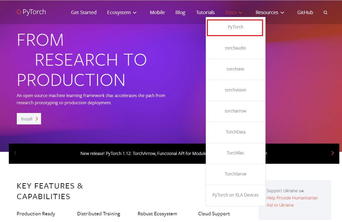Select TorchRec in the Docs menu
Viewport: 342px width, 222px height.
235,153
